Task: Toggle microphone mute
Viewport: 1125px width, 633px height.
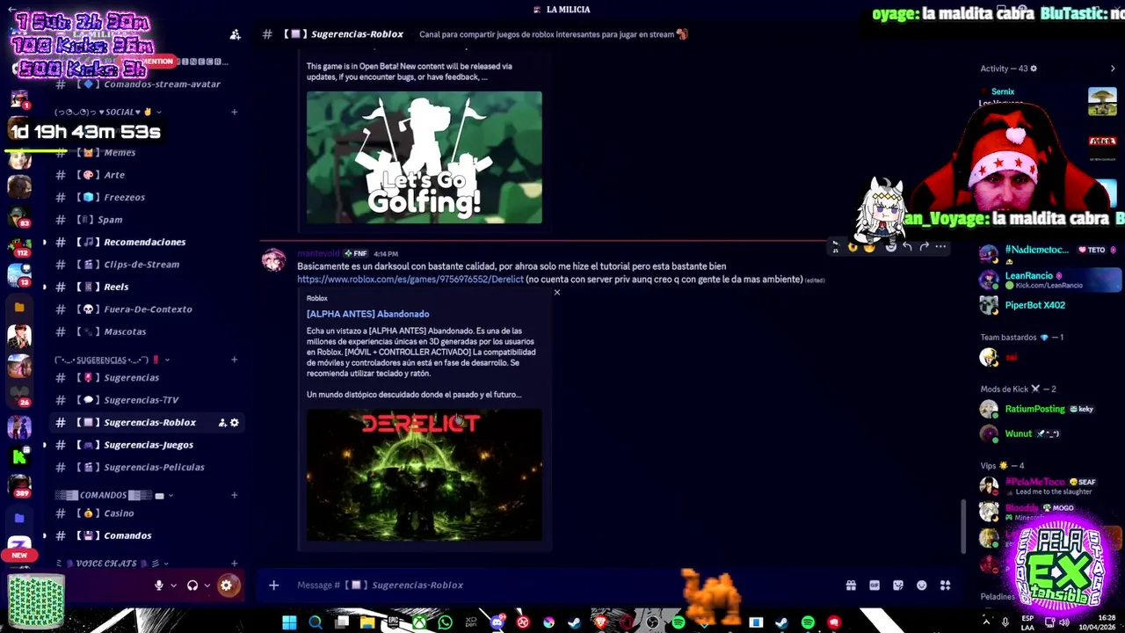Action: pos(159,586)
